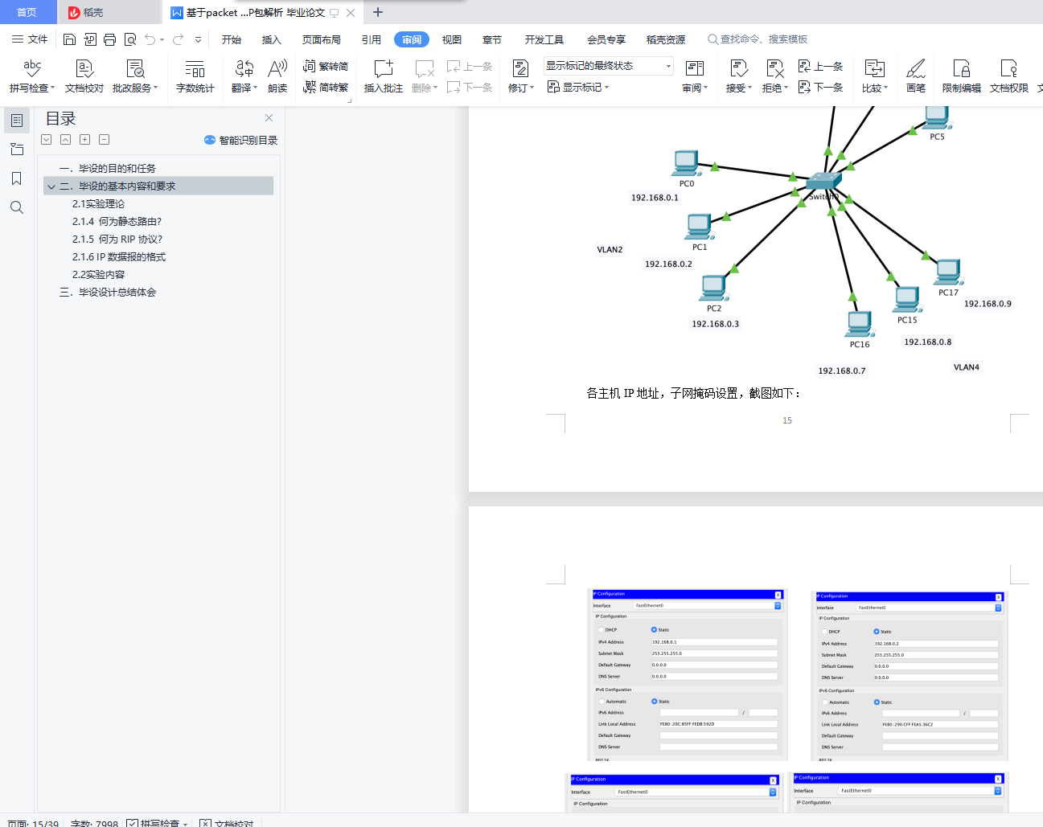This screenshot has height=827, width=1043.
Task: Switch to the 开始 ribbon tab
Action: tap(232, 39)
